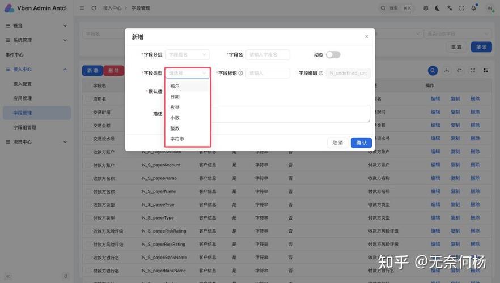500x283 pixels.
Task: Click the round blue search icon in table toolbar
Action: coord(433,71)
